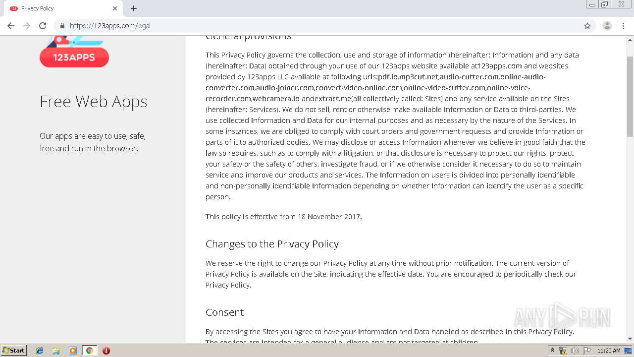Screen dimensions: 634x357
Task: View site info via the lock icon
Action: [62, 26]
